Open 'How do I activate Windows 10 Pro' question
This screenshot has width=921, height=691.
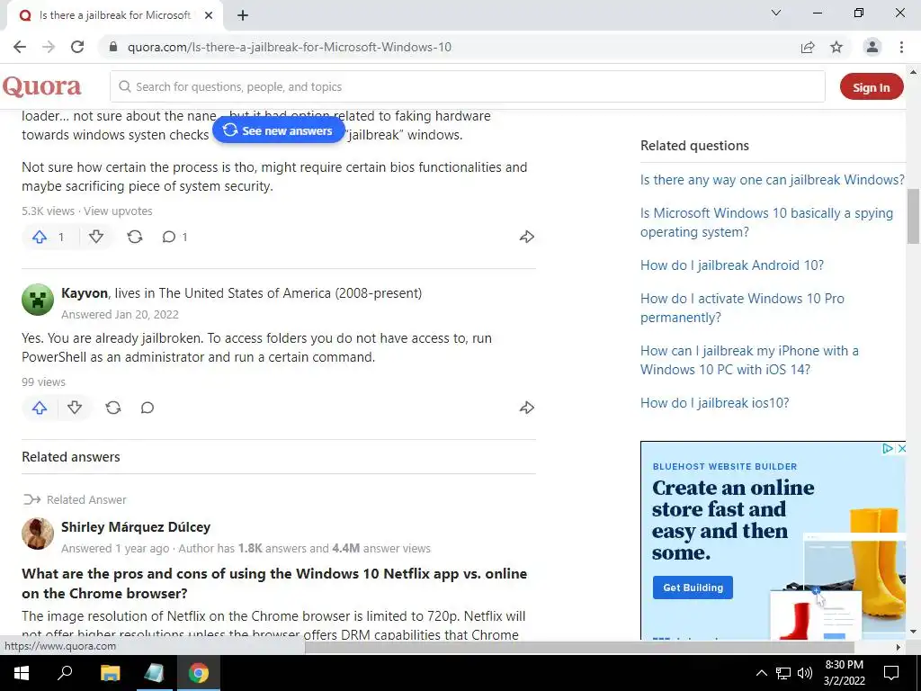point(742,308)
